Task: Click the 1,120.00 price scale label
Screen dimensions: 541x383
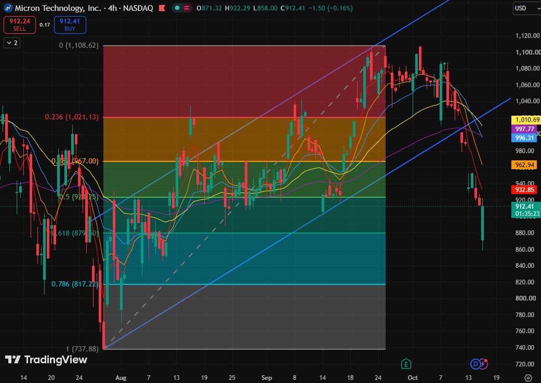Action: 527,35
